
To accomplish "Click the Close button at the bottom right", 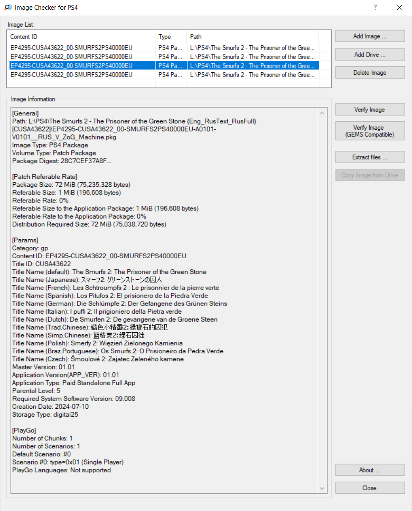I will pos(370,488).
